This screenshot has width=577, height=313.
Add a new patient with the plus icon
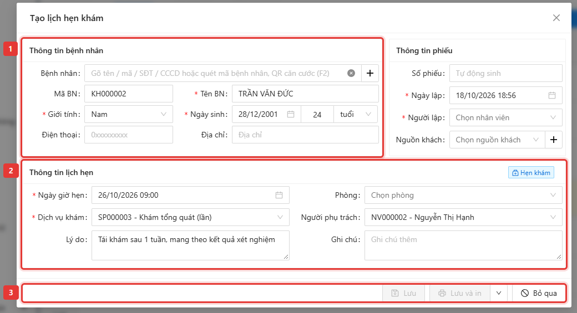[x=370, y=73]
